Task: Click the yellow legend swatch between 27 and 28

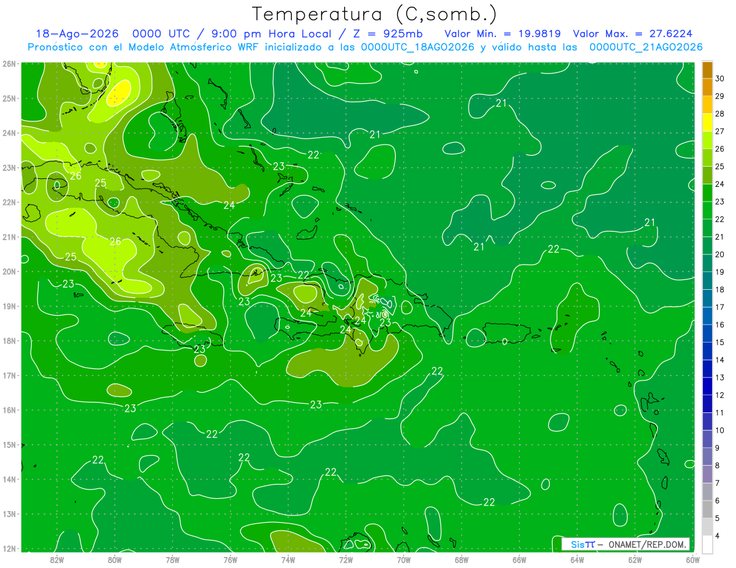Action: [x=707, y=122]
